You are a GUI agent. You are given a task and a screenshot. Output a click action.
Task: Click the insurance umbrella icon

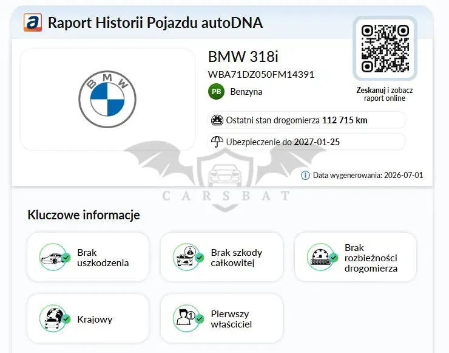[x=217, y=142]
